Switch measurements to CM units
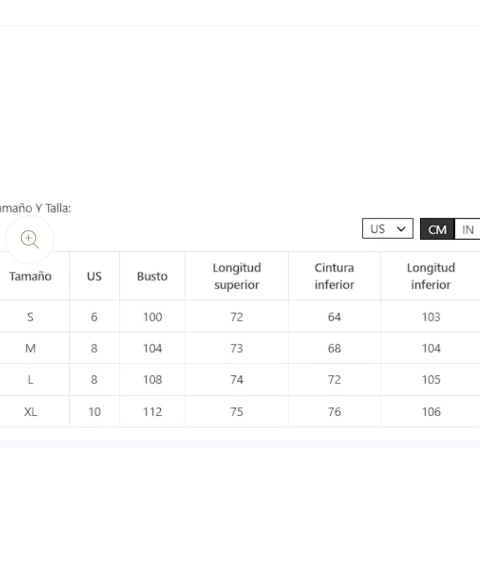The image size is (480, 583). coord(437,229)
